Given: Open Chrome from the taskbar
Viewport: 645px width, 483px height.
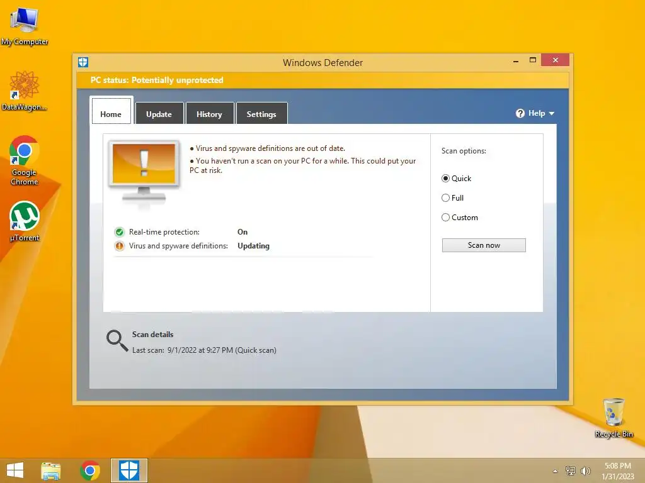Looking at the screenshot, I should click(x=90, y=470).
